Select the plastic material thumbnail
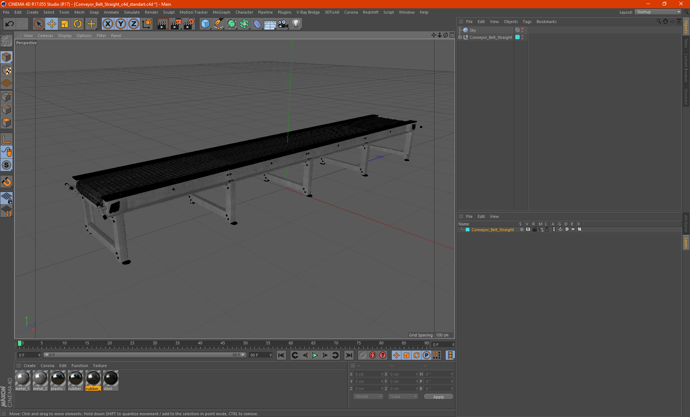Image resolution: width=690 pixels, height=417 pixels. coord(58,380)
